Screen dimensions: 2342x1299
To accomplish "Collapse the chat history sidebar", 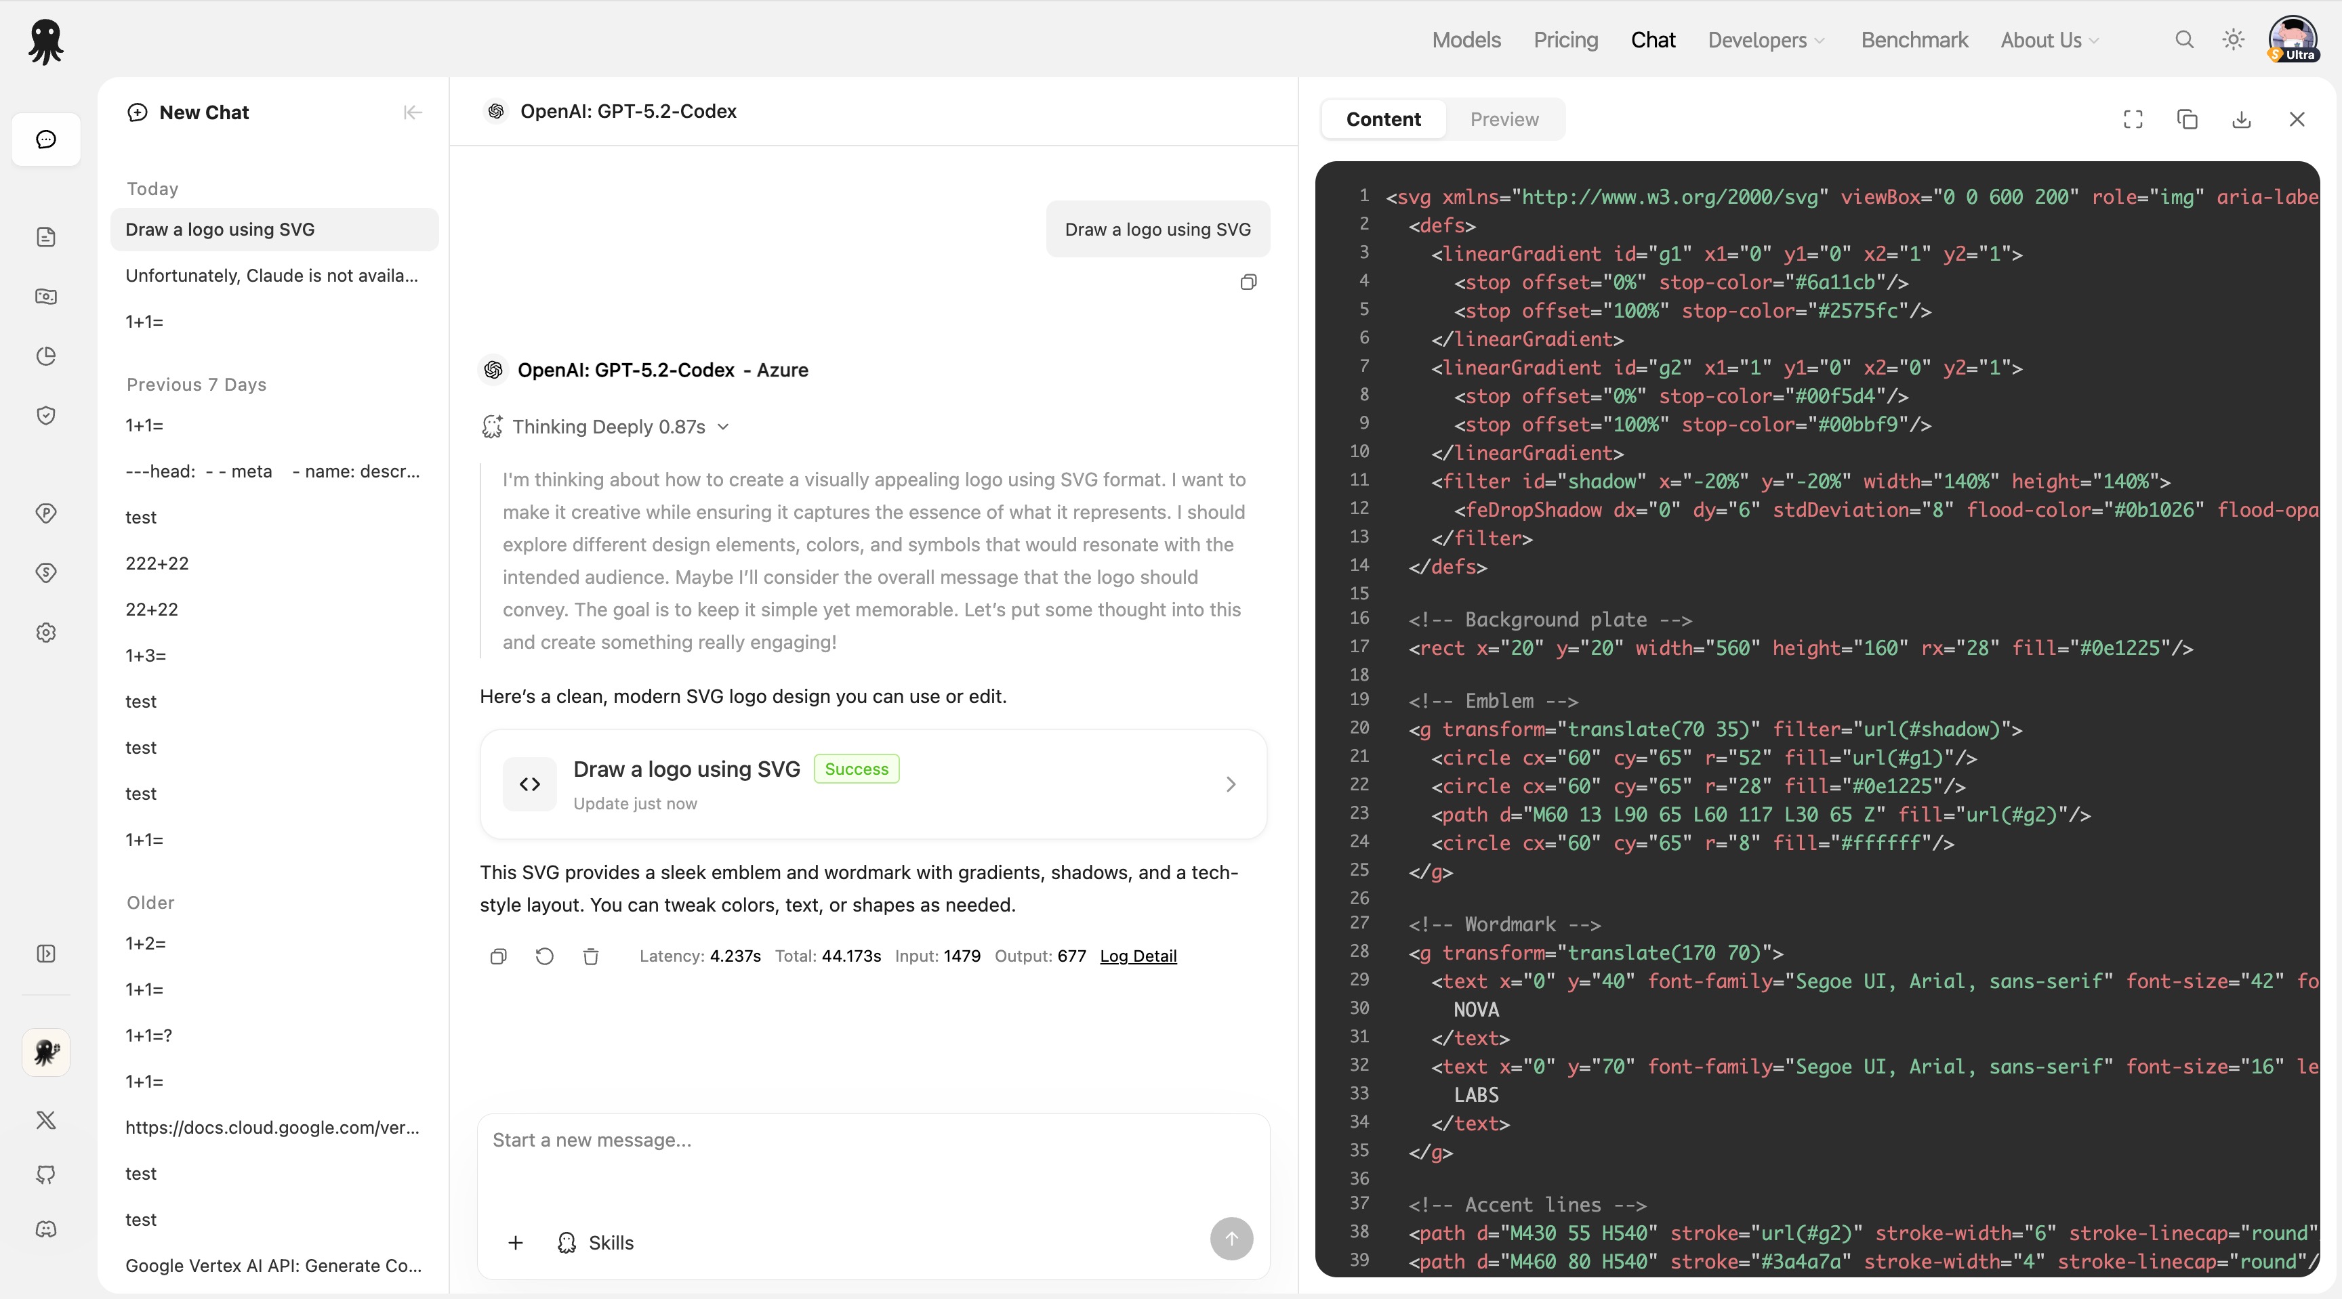I will (x=412, y=112).
